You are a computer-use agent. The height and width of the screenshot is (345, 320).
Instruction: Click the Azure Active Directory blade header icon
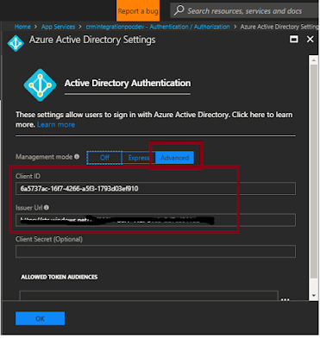coord(16,43)
